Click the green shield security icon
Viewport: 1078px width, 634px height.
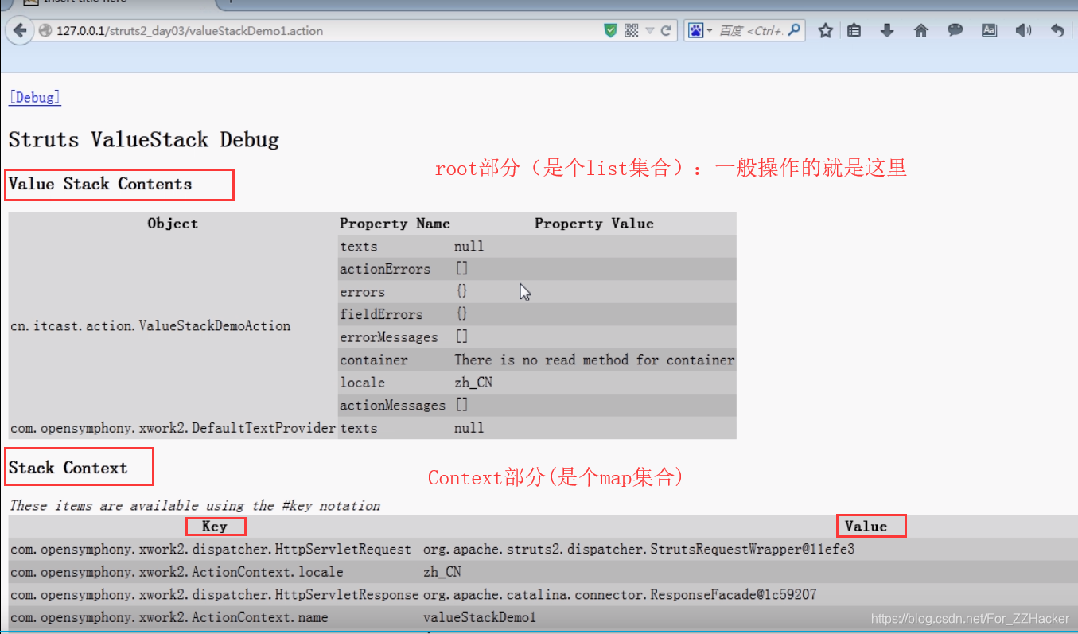coord(611,31)
